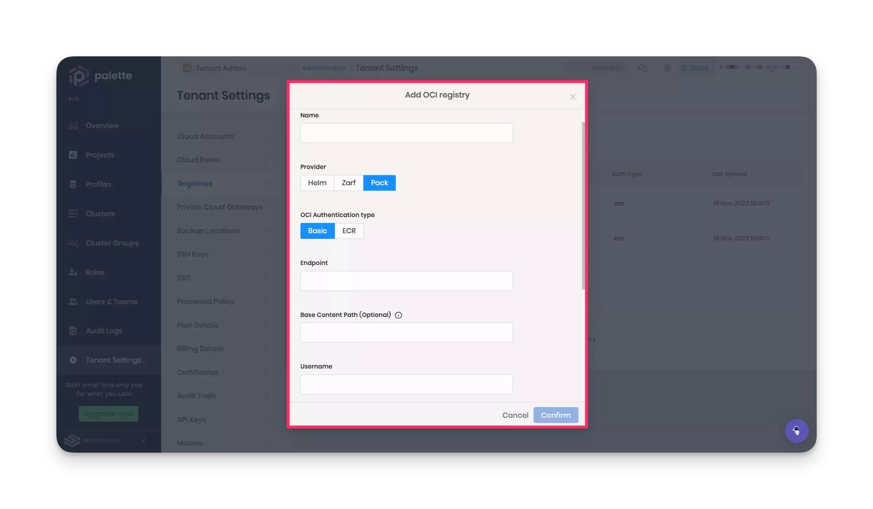Select ECR OCI authentication type
This screenshot has height=509, width=873.
point(349,230)
